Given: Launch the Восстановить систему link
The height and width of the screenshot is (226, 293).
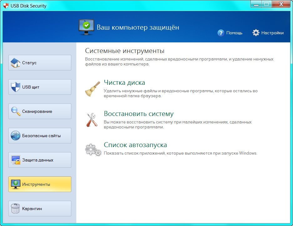Looking at the screenshot, I should pyautogui.click(x=139, y=114).
